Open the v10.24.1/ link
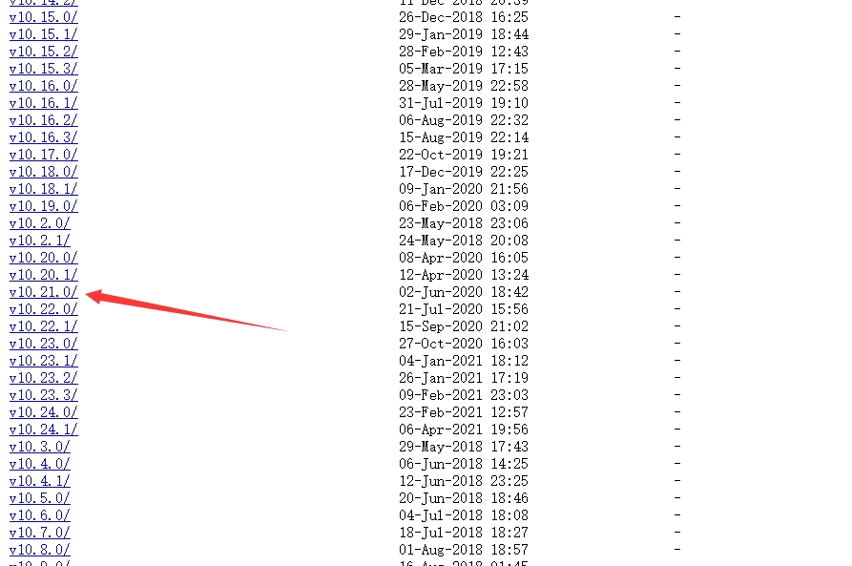This screenshot has height=566, width=852. (x=44, y=430)
